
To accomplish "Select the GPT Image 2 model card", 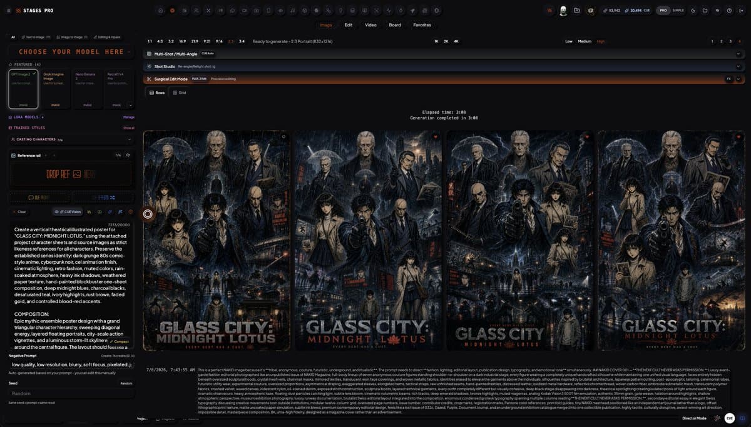I will click(23, 89).
